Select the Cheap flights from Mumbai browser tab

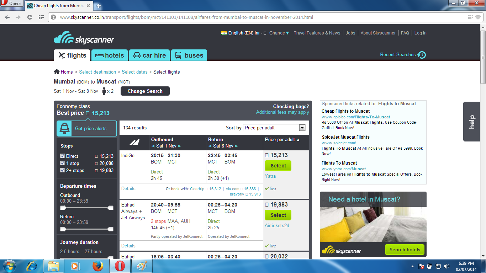59,6
